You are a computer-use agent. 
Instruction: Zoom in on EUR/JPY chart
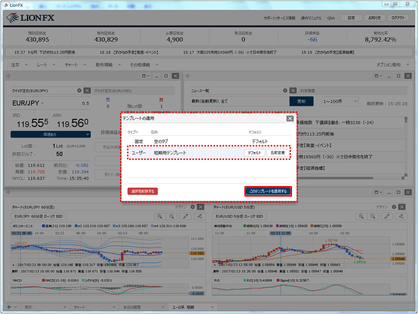[x=160, y=217]
